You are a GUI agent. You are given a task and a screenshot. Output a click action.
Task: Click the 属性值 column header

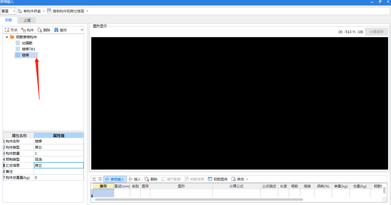coord(59,135)
